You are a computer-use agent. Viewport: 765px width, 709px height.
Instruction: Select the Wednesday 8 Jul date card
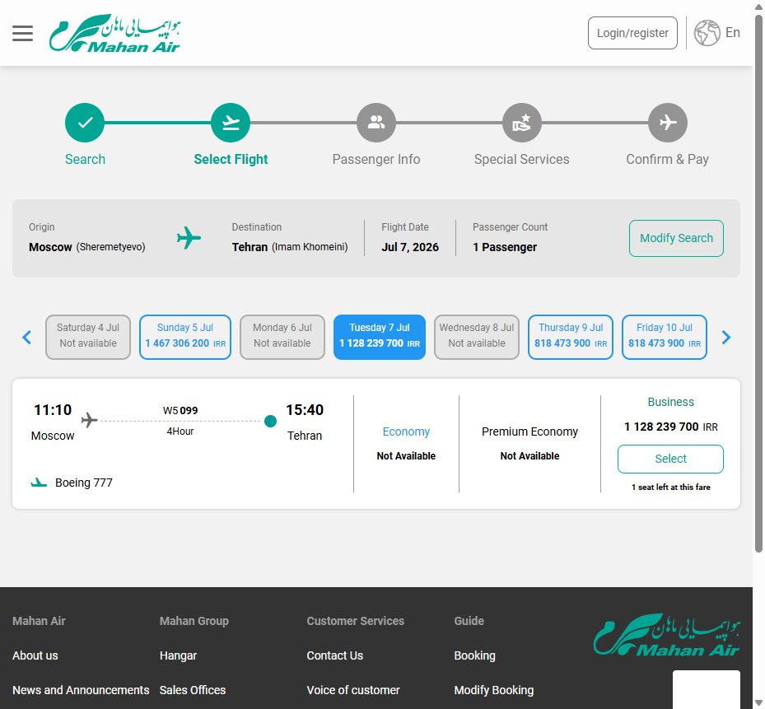(477, 337)
